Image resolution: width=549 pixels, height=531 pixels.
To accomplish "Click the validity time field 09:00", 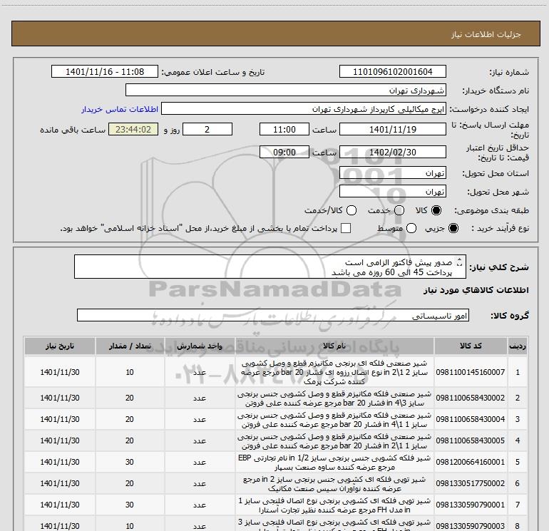I will pos(284,152).
